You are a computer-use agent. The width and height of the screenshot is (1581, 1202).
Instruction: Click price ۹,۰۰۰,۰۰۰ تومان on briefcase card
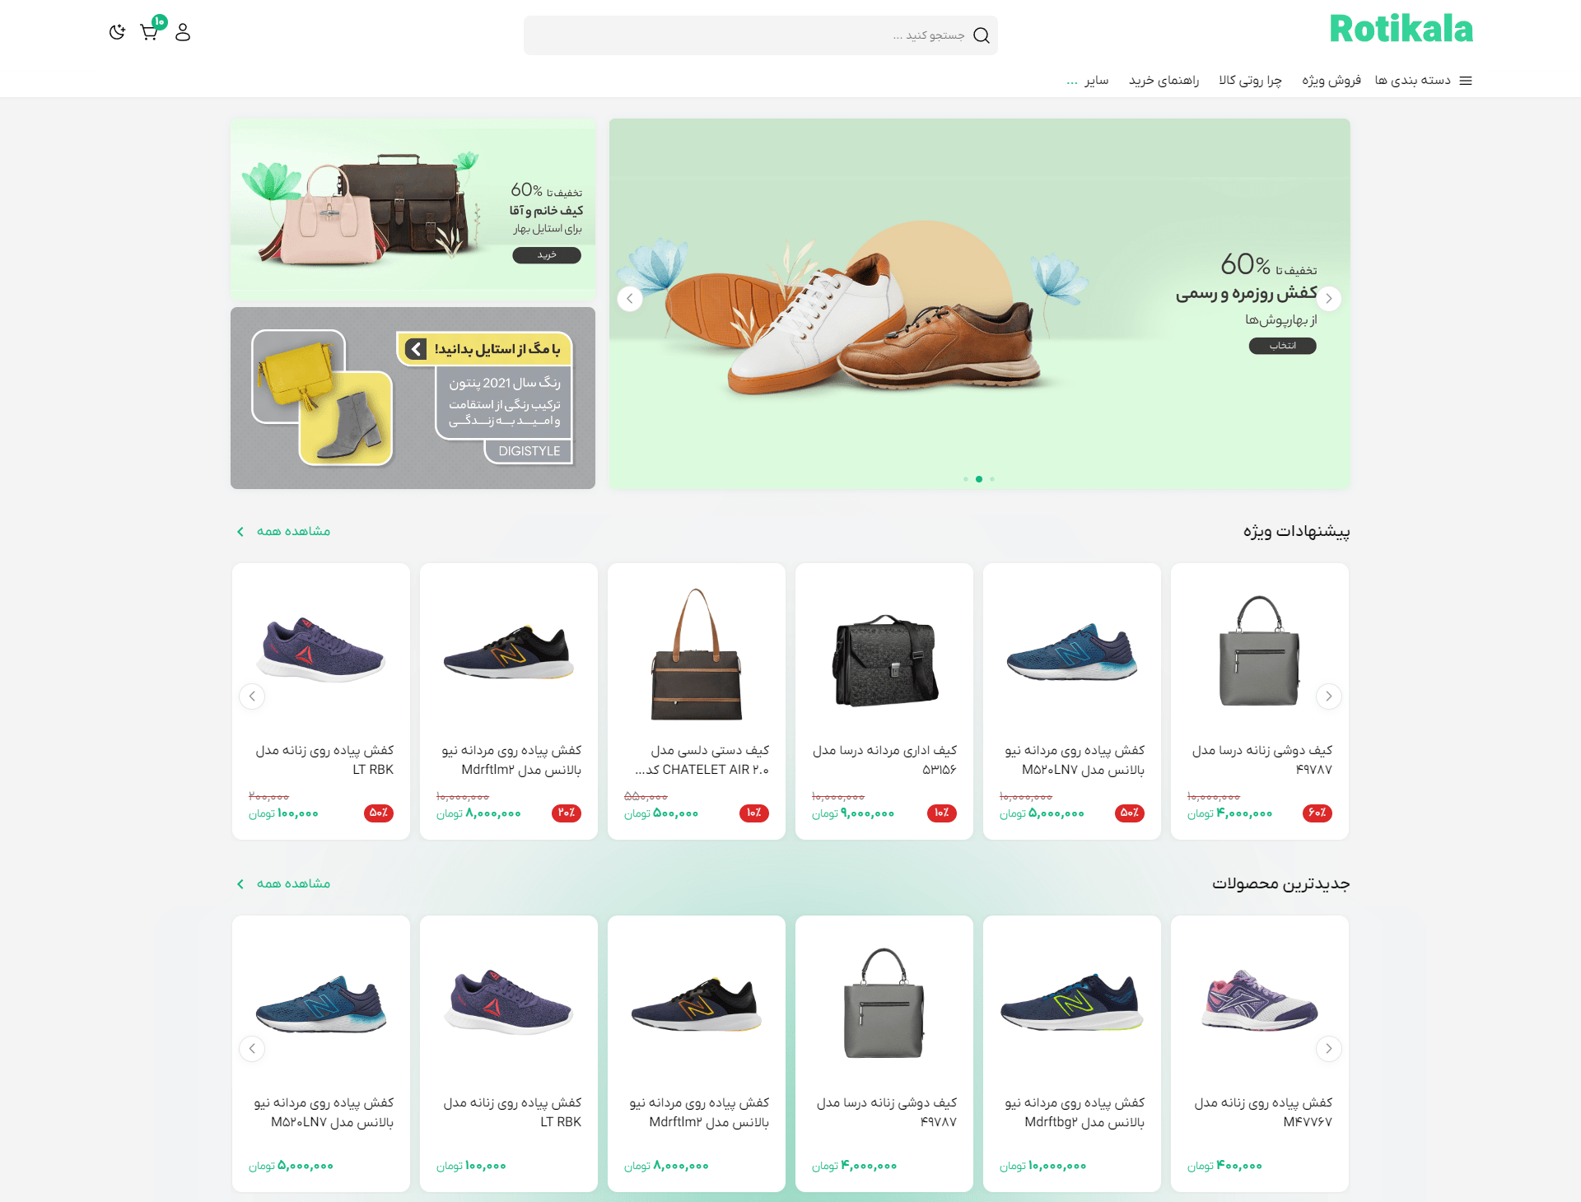coord(853,813)
